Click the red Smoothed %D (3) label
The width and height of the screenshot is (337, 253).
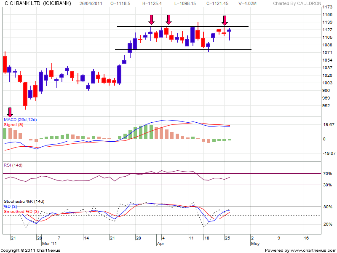coord(21,211)
